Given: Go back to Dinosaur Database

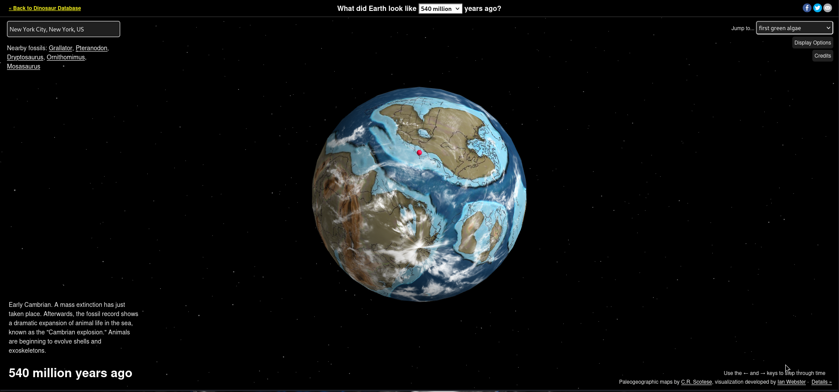Looking at the screenshot, I should click(x=45, y=8).
